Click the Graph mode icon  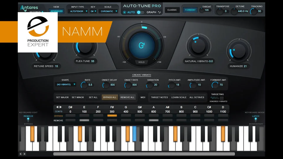pyautogui.click(x=159, y=12)
